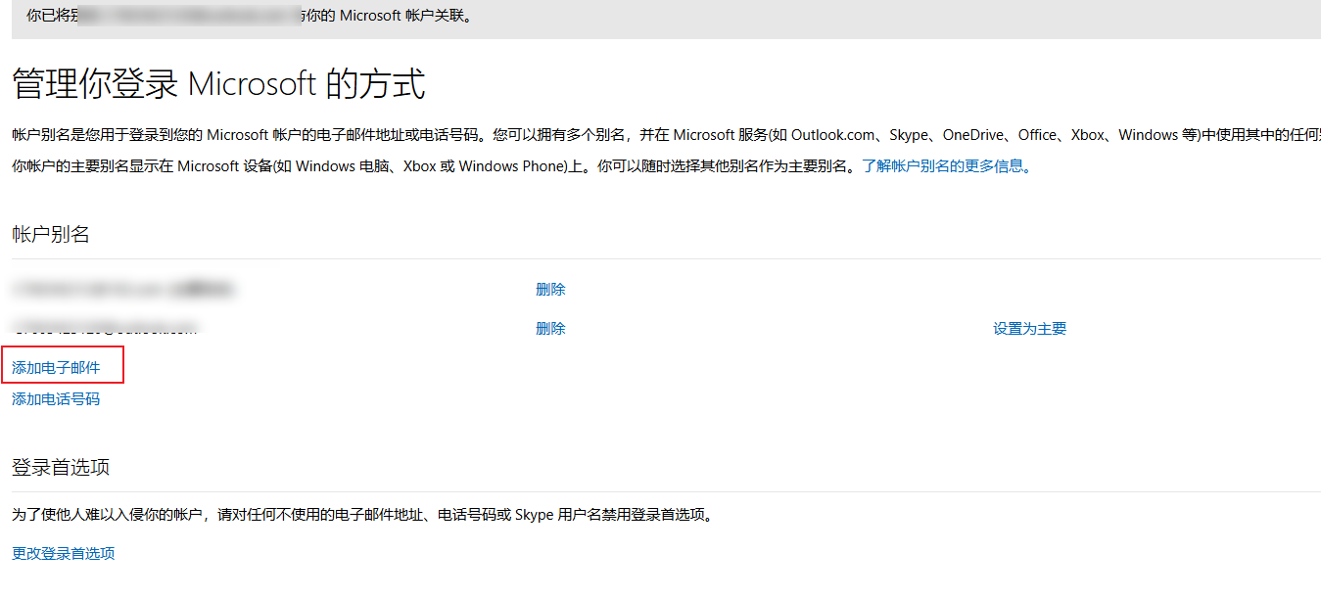Image resolution: width=1321 pixels, height=599 pixels.
Task: Select the 管理你登录 Microsoft 的方式 heading
Action: point(218,84)
